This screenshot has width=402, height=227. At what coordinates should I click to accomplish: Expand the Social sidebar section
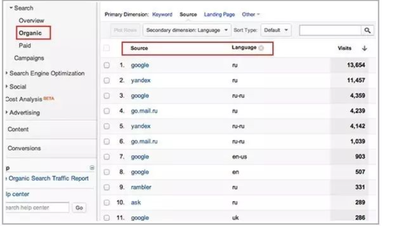point(7,86)
